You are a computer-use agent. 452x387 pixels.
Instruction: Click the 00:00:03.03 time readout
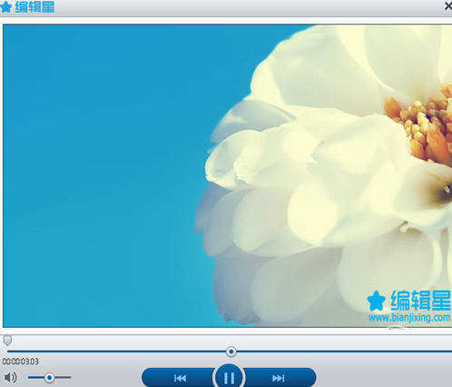coord(21,362)
